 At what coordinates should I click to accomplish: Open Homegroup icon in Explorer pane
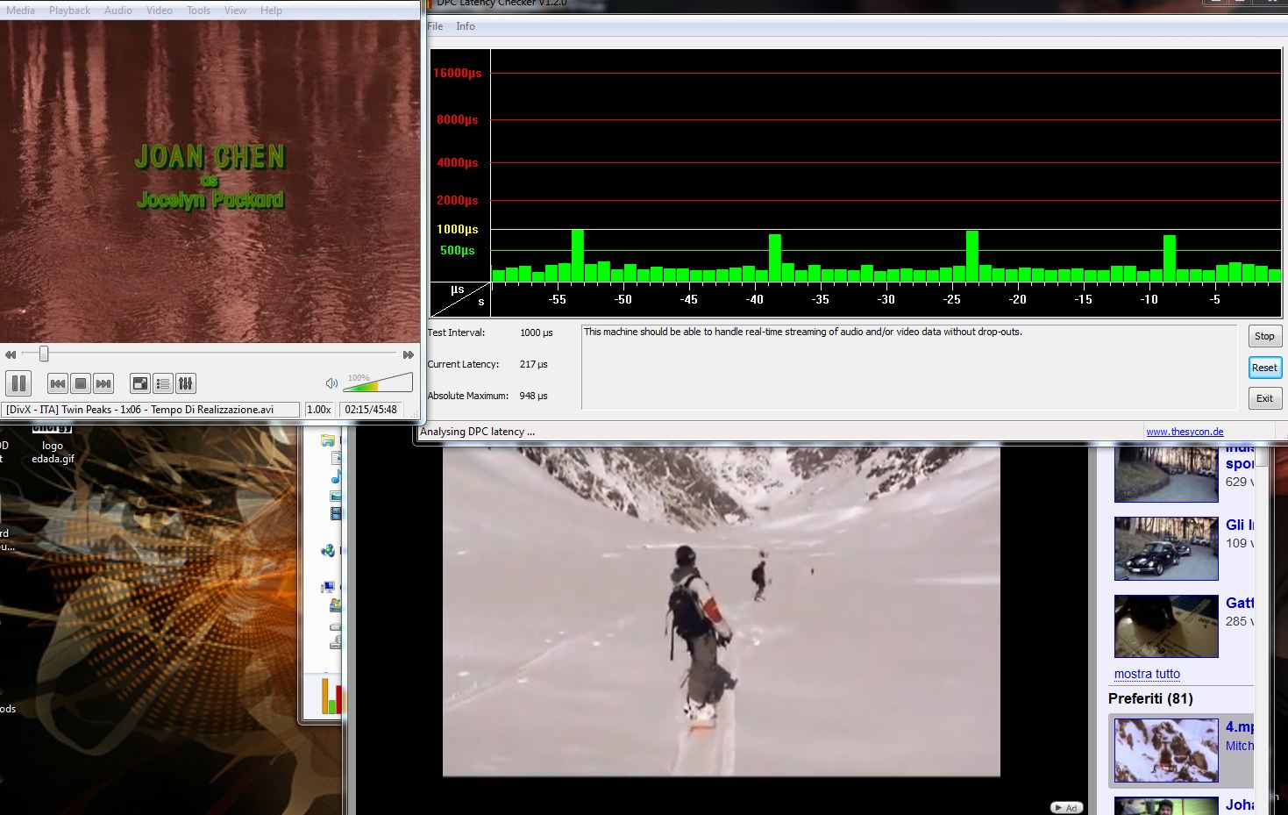pos(328,550)
